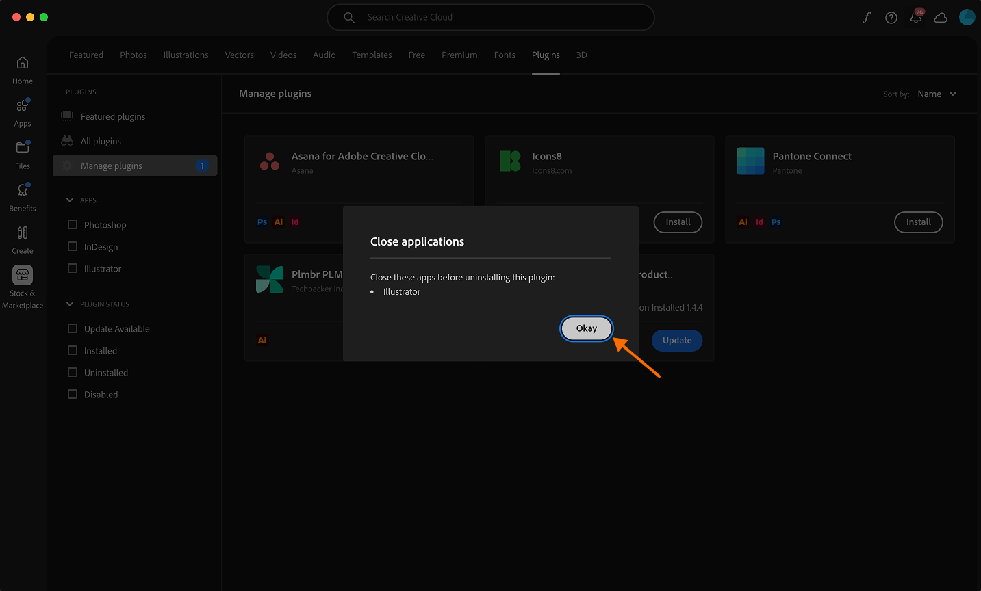
Task: Switch to the Templates tab
Action: [x=372, y=55]
